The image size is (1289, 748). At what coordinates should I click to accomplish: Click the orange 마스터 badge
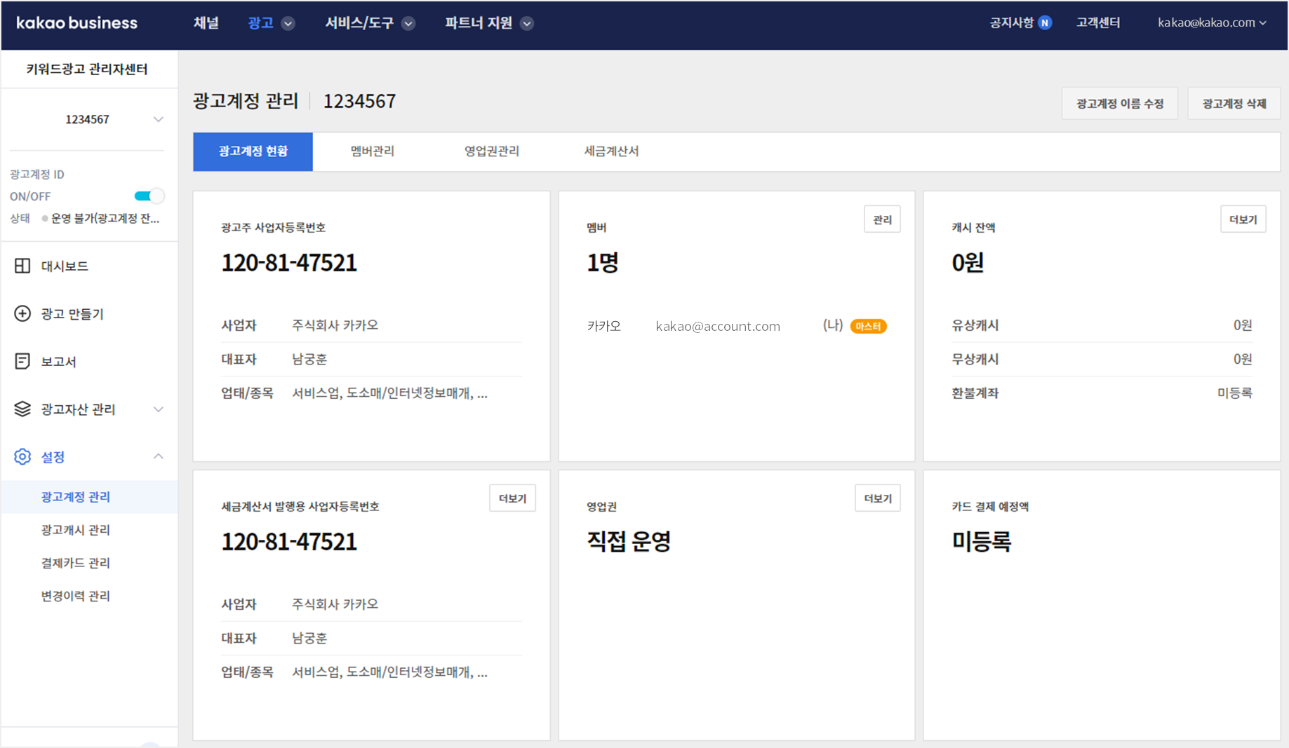click(x=868, y=326)
